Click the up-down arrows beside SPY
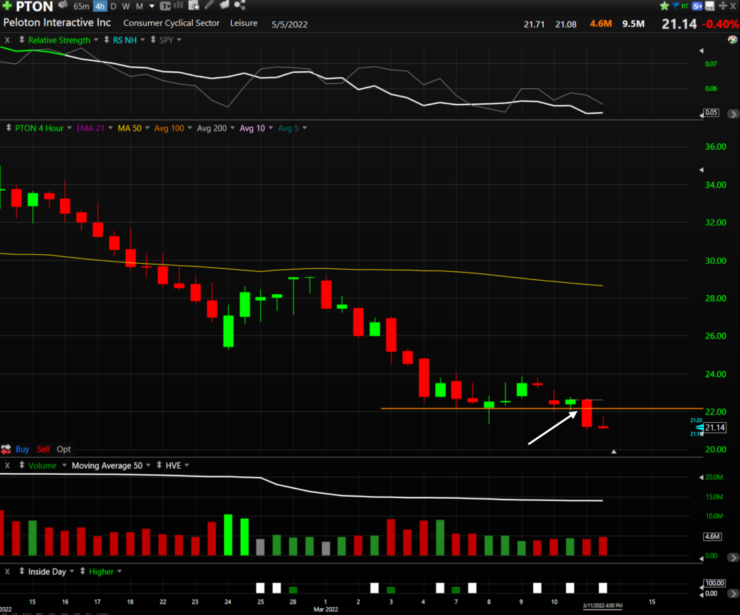740x615 pixels. tap(153, 40)
